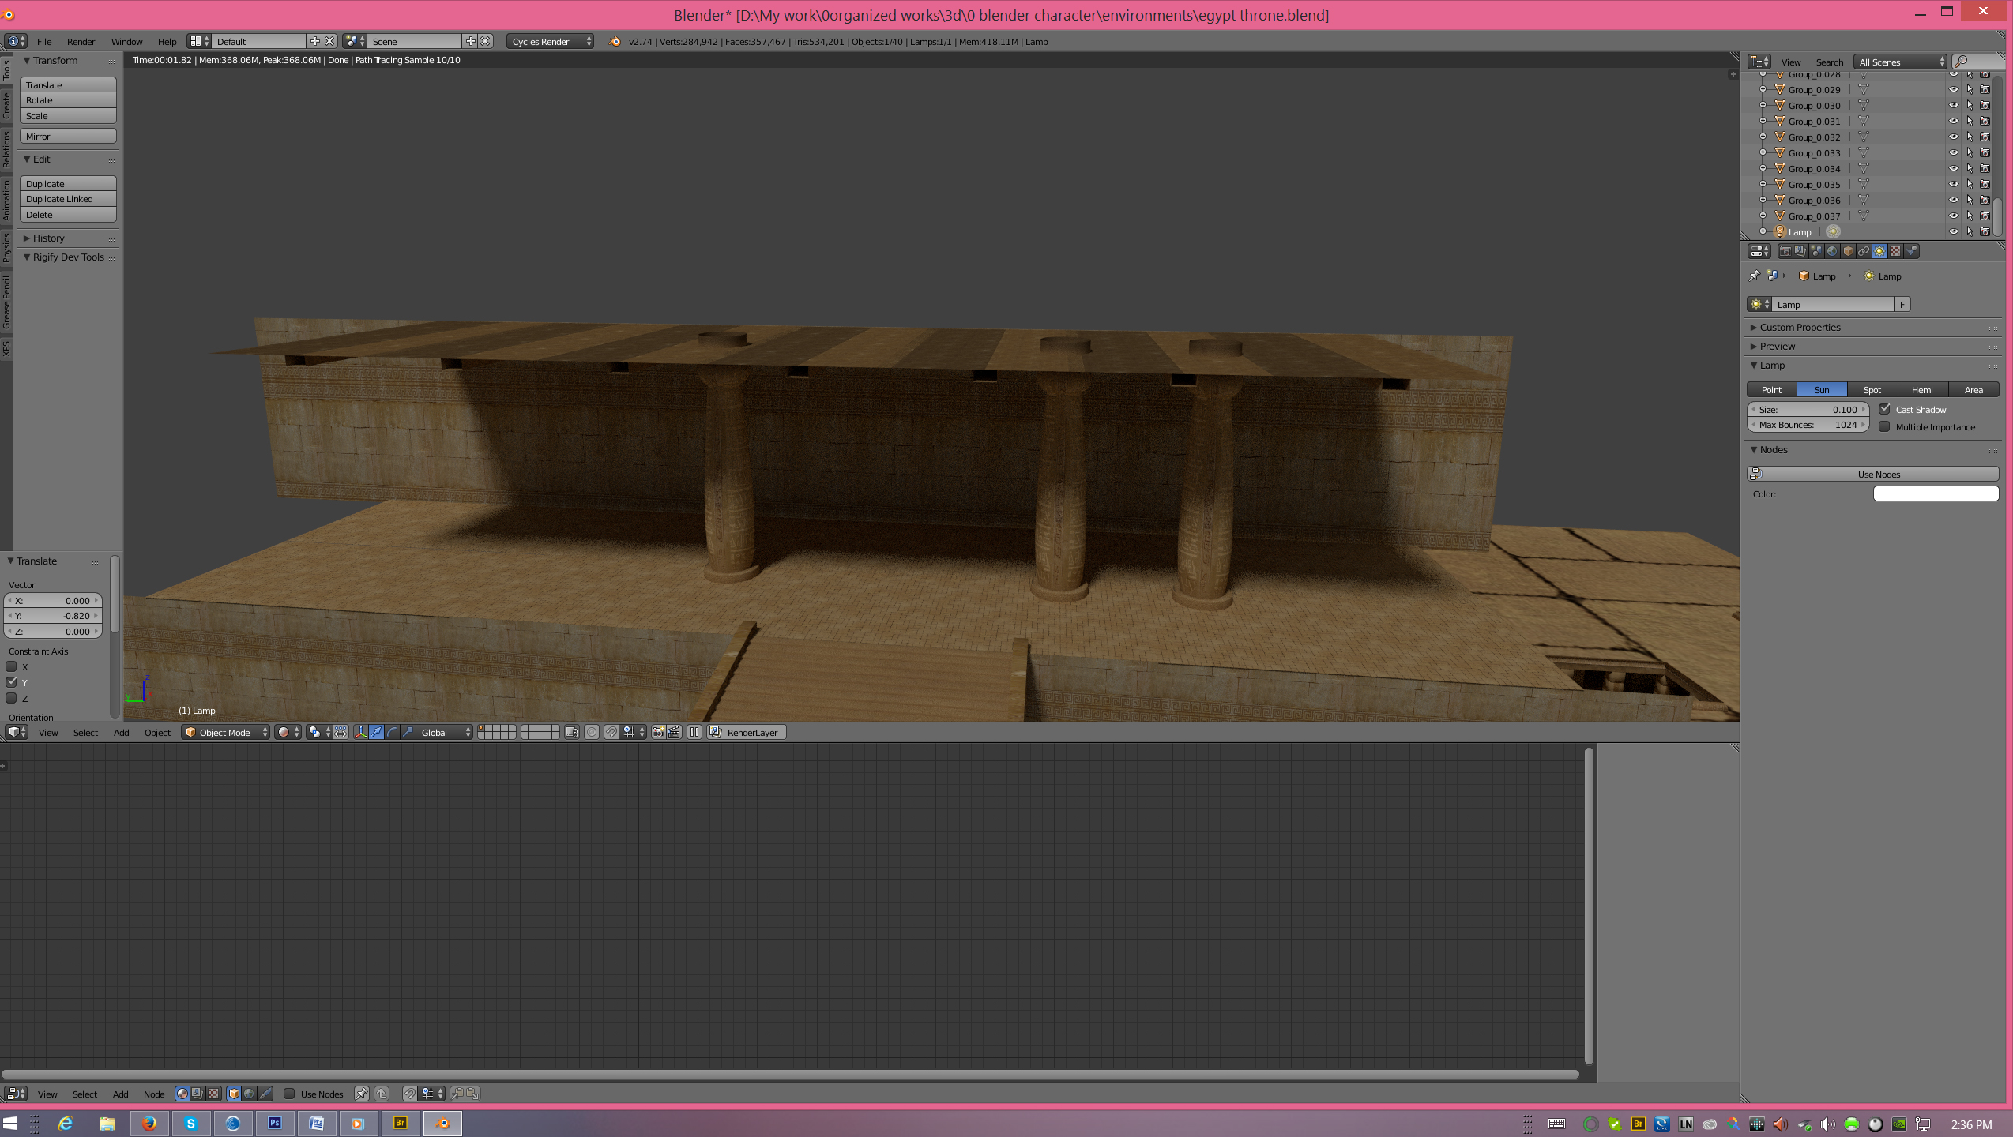Viewport: 2013px width, 1137px height.
Task: Enable the Multiple Importance checkbox
Action: pos(1885,426)
